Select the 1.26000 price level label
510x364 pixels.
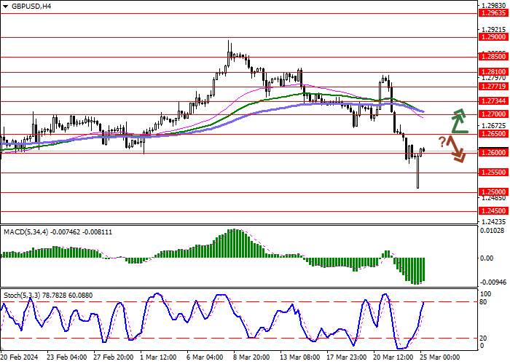[494, 152]
